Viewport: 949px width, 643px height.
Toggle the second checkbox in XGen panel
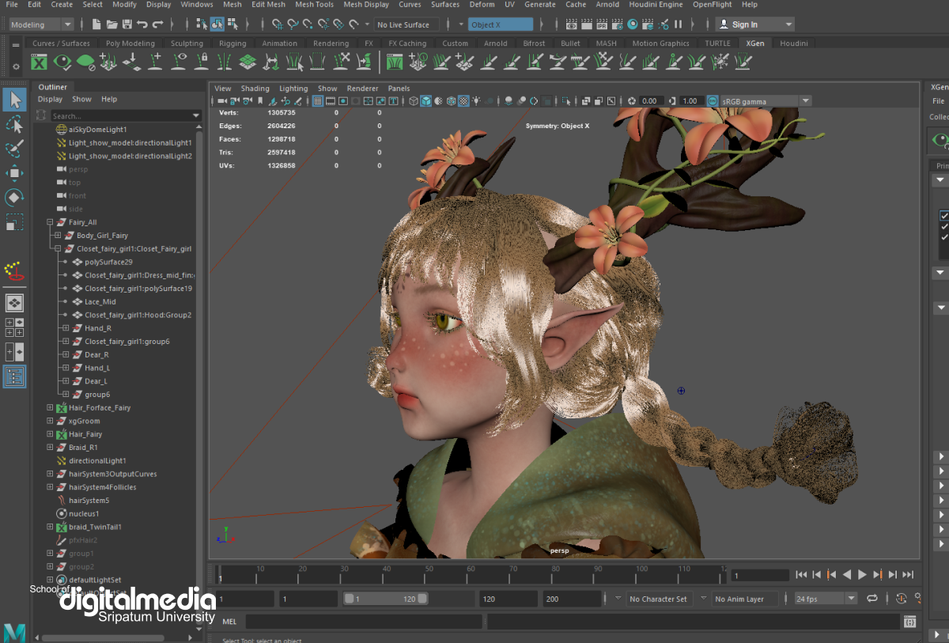(x=944, y=226)
